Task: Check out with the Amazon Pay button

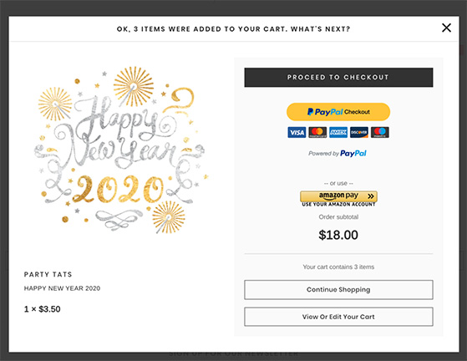Action: [338, 196]
